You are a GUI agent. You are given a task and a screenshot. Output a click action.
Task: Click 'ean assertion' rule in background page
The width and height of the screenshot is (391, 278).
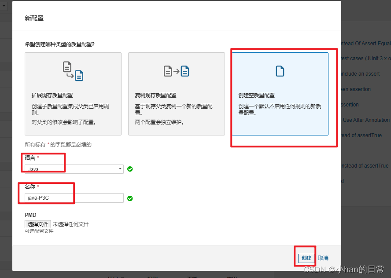[x=356, y=89]
